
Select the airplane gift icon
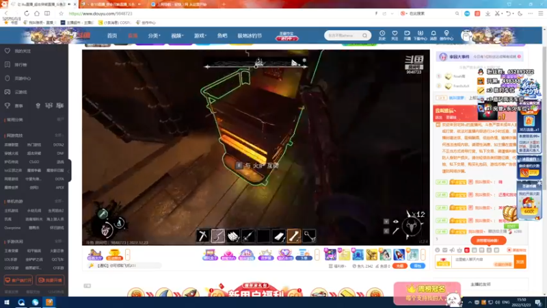[371, 255]
